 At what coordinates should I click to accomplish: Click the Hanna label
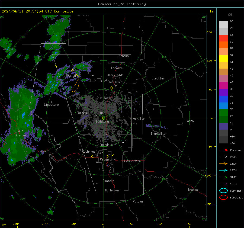190,121
